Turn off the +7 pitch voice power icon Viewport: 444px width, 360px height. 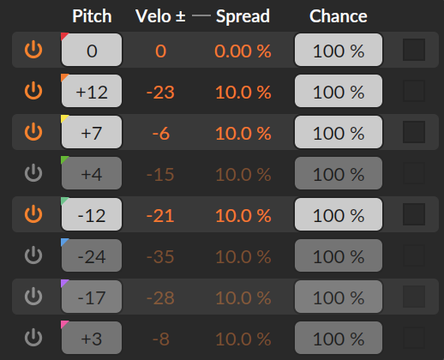tap(33, 132)
